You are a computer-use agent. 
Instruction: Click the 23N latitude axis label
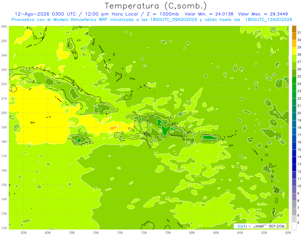pos(4,70)
